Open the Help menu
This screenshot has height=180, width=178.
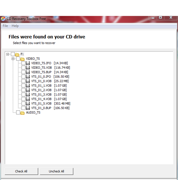[15, 26]
